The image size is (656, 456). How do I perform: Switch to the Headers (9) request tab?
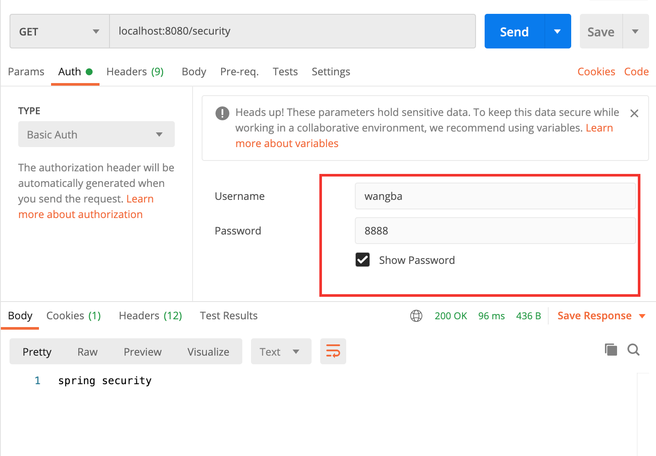(x=135, y=72)
